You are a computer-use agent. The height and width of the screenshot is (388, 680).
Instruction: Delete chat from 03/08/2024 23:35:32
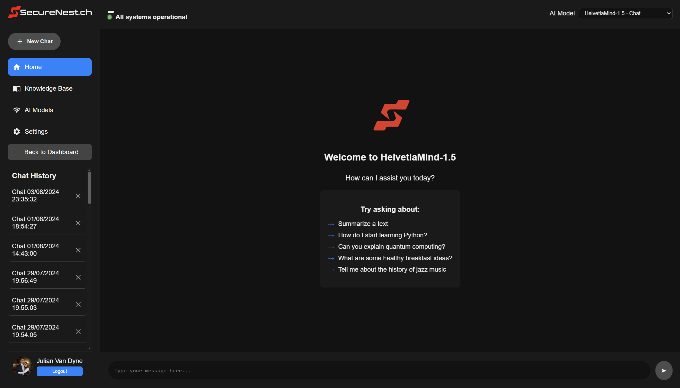pos(78,196)
